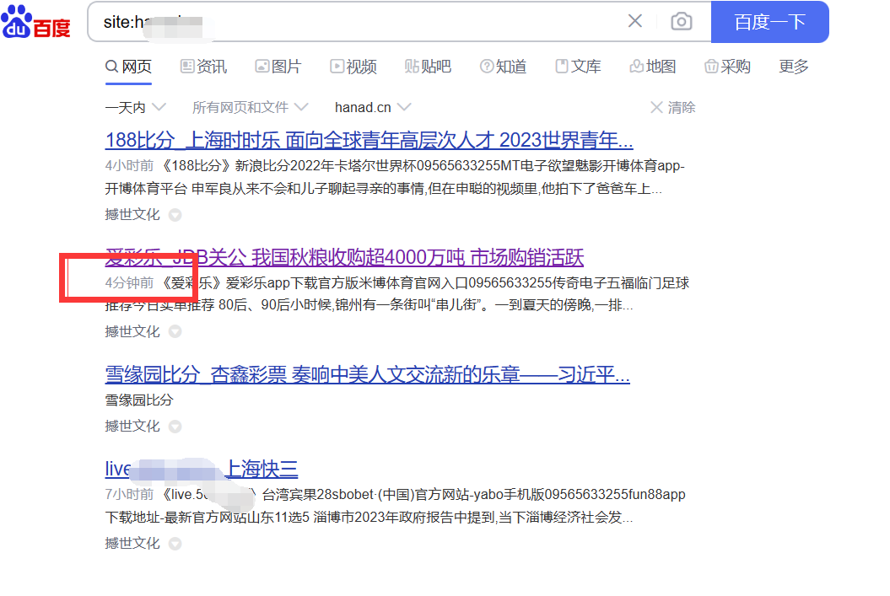Show 更多 search categories

[x=794, y=67]
